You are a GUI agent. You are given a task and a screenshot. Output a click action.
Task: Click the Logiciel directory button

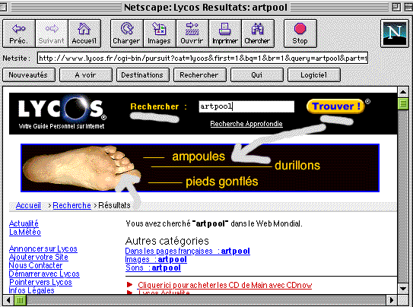[313, 75]
